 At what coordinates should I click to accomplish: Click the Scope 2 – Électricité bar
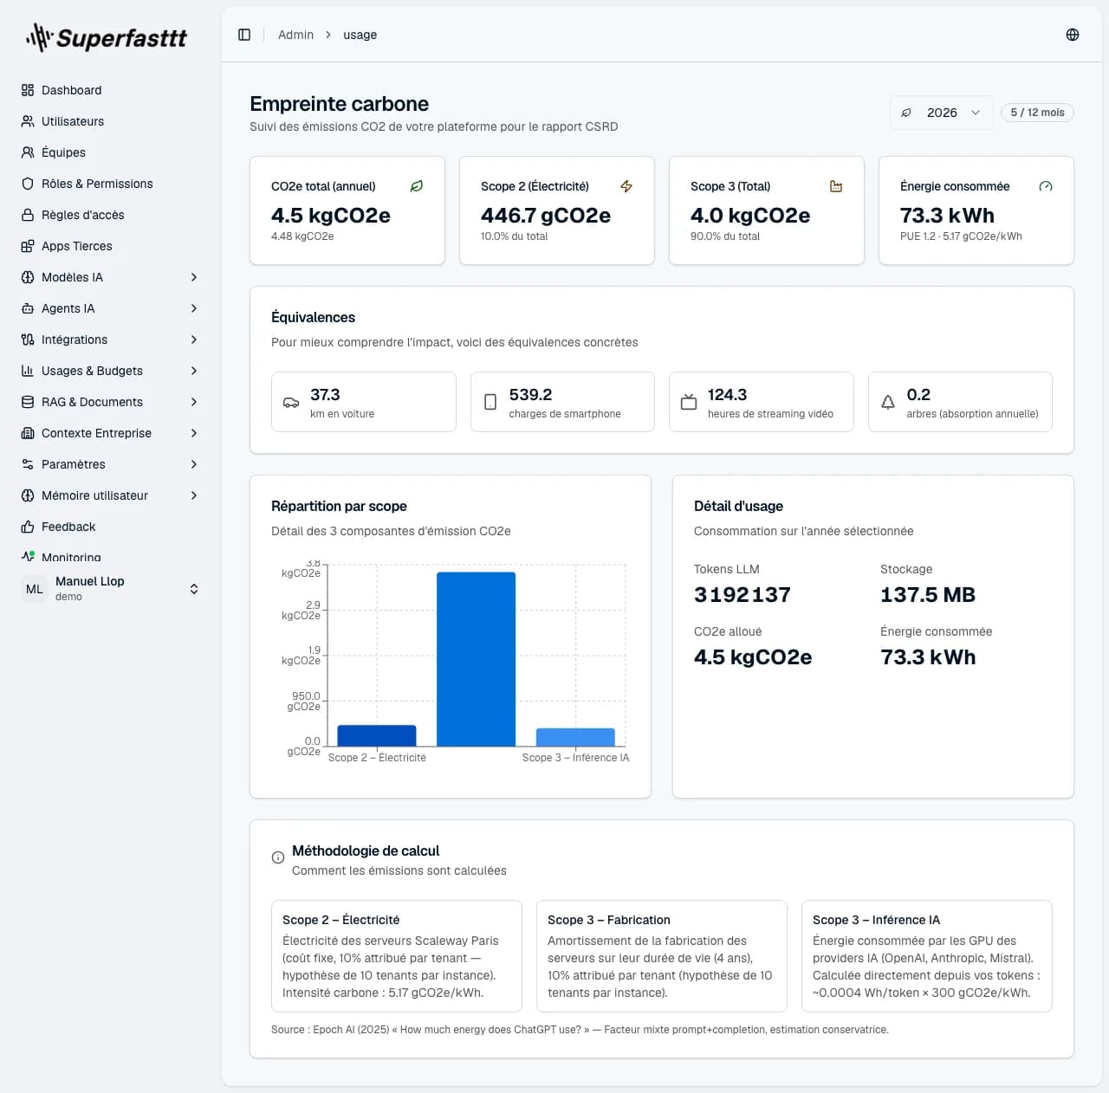click(377, 735)
